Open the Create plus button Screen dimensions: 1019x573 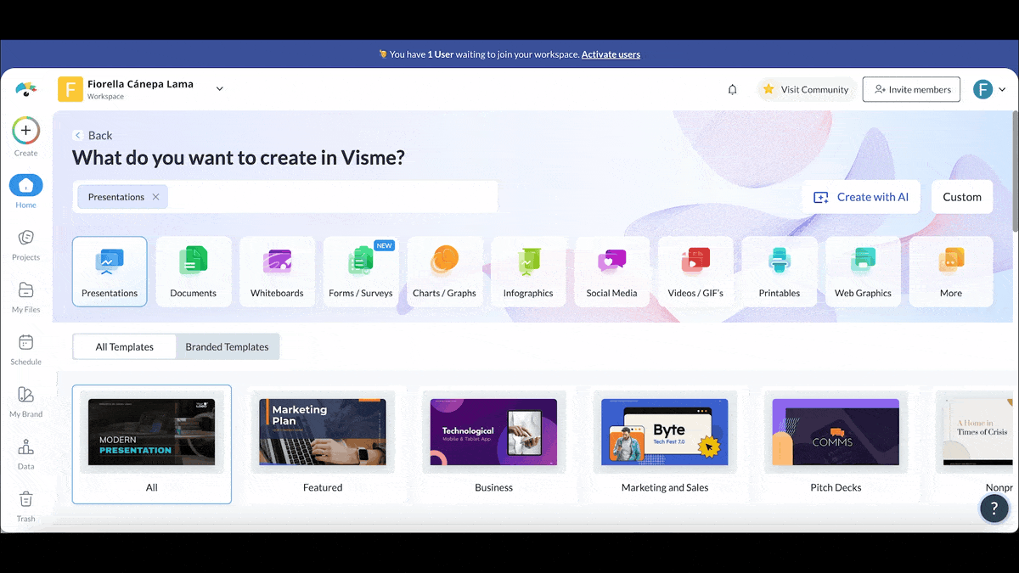click(x=25, y=131)
